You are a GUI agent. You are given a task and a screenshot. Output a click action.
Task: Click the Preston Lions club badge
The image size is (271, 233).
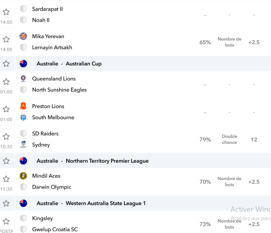(23, 106)
